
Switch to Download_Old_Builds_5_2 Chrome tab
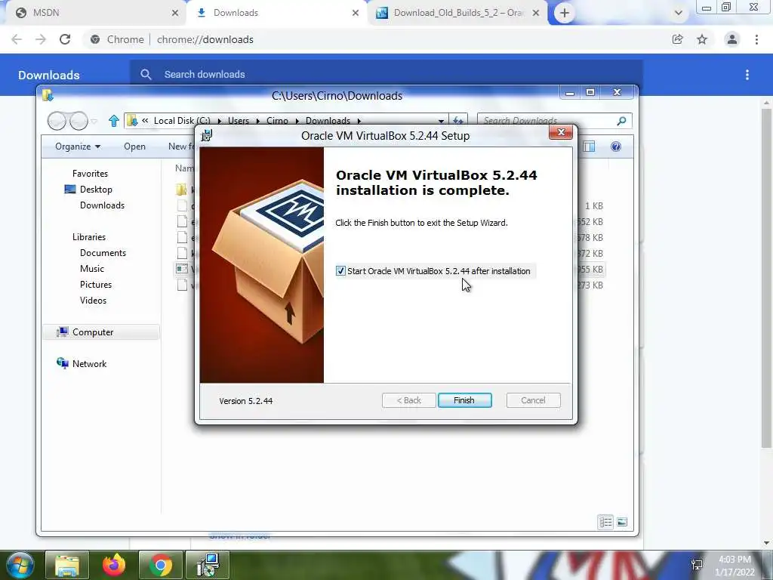pos(457,13)
